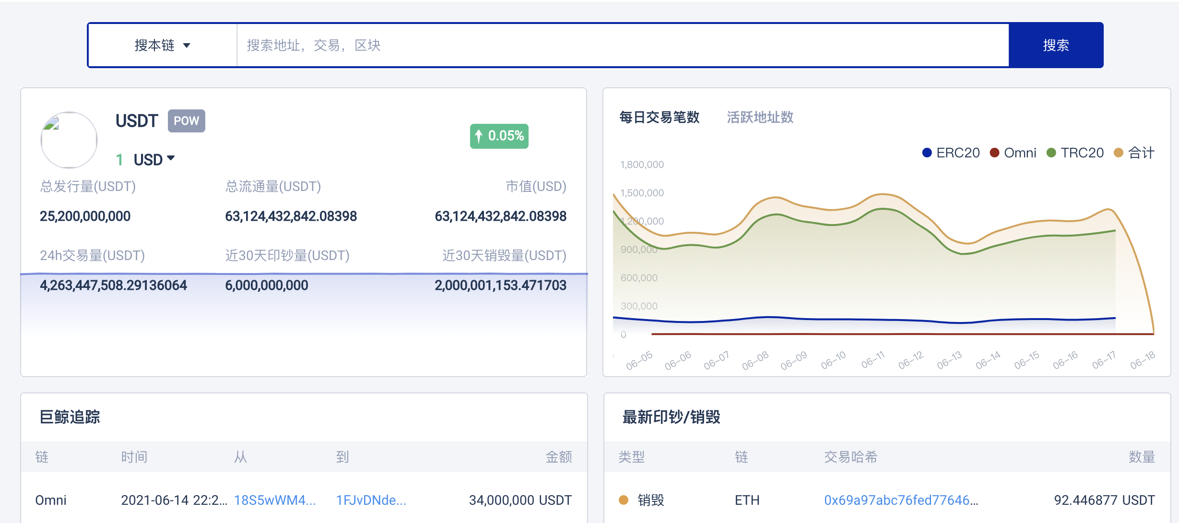1179x523 pixels.
Task: Switch to the 活跃地址数 chart tab
Action: 760,117
